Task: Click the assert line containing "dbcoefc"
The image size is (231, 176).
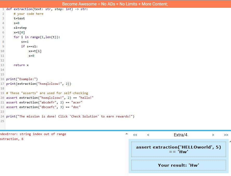Action: click(43, 107)
